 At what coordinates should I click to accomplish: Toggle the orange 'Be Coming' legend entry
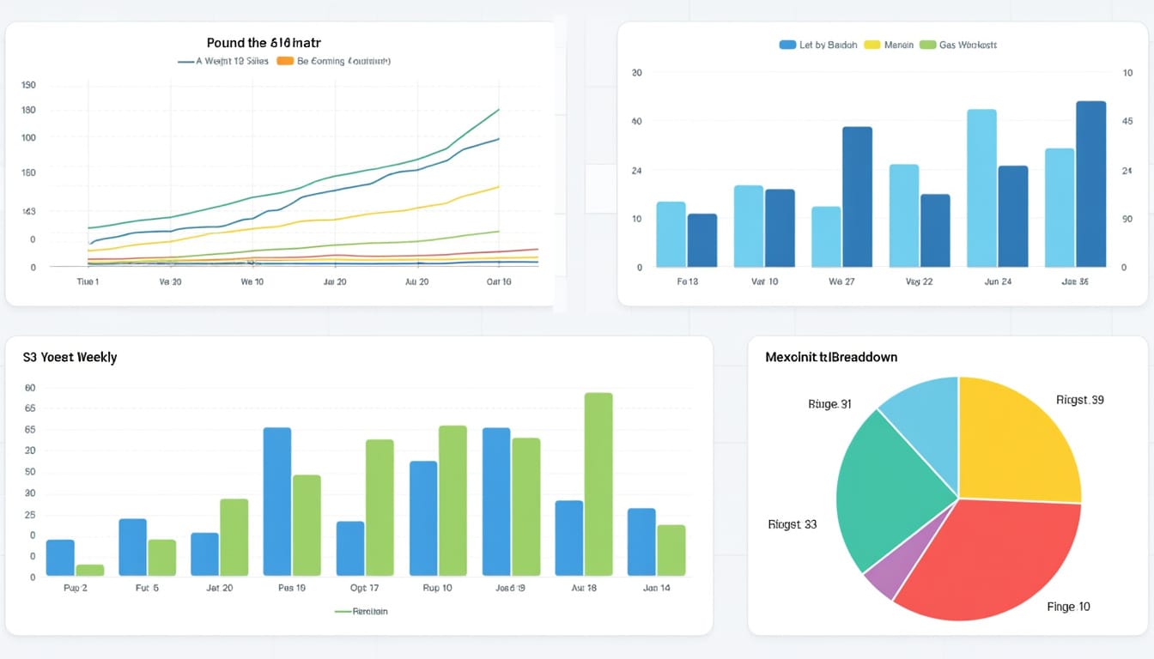tap(333, 62)
